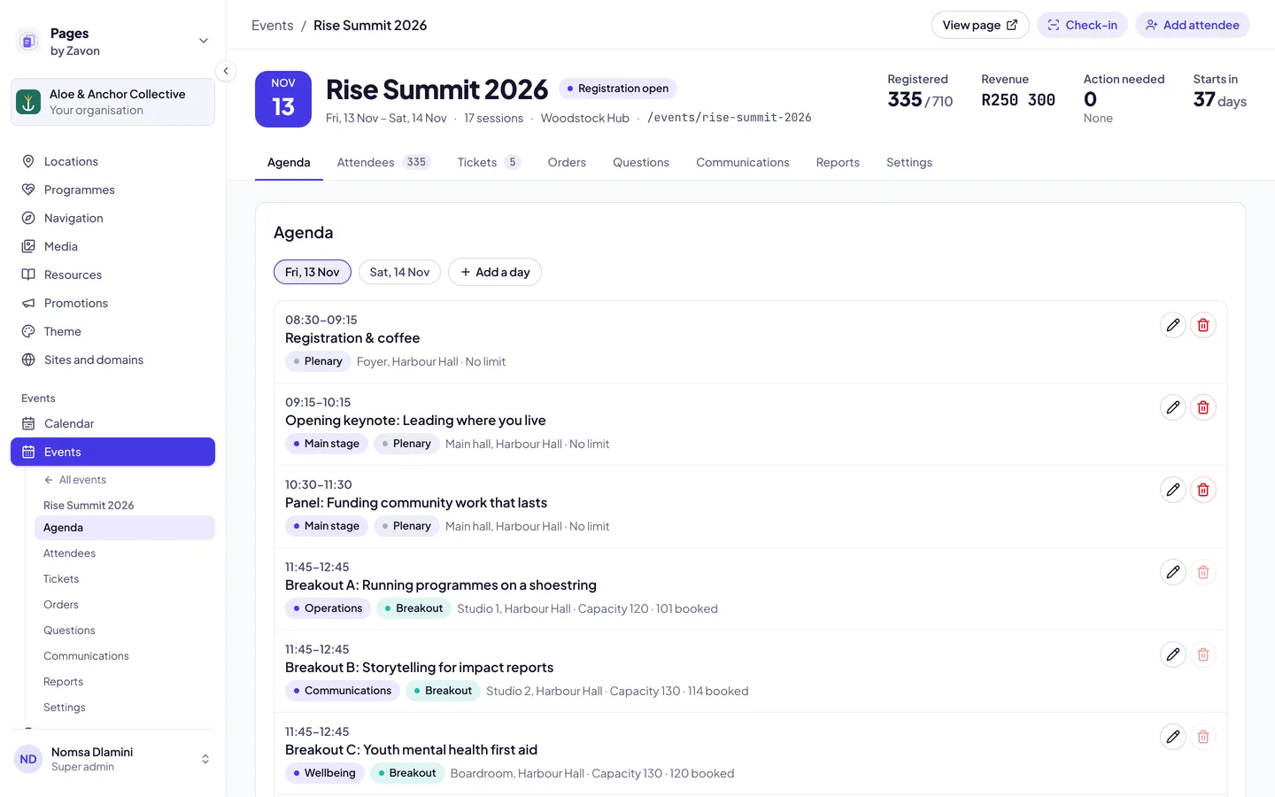
Task: Open the Settings tab
Action: (x=909, y=162)
